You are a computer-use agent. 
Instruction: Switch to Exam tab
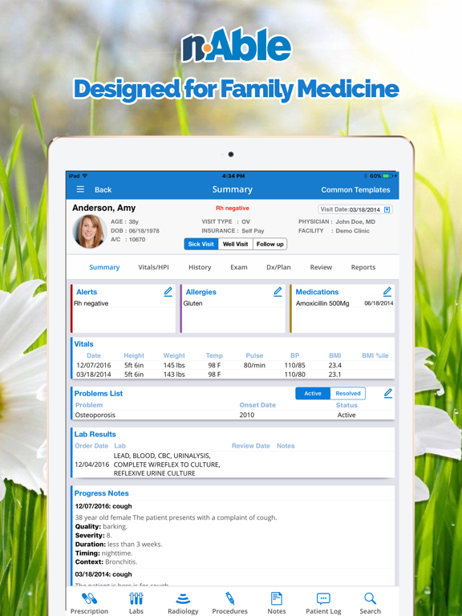[x=239, y=267]
